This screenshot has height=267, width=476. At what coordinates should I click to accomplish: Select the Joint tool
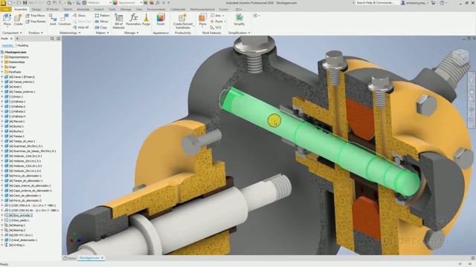pyautogui.click(x=53, y=20)
